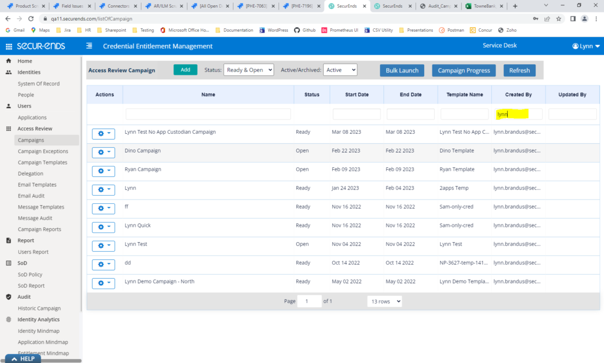The image size is (604, 363).
Task: Open Service Desk link in header
Action: coord(500,45)
